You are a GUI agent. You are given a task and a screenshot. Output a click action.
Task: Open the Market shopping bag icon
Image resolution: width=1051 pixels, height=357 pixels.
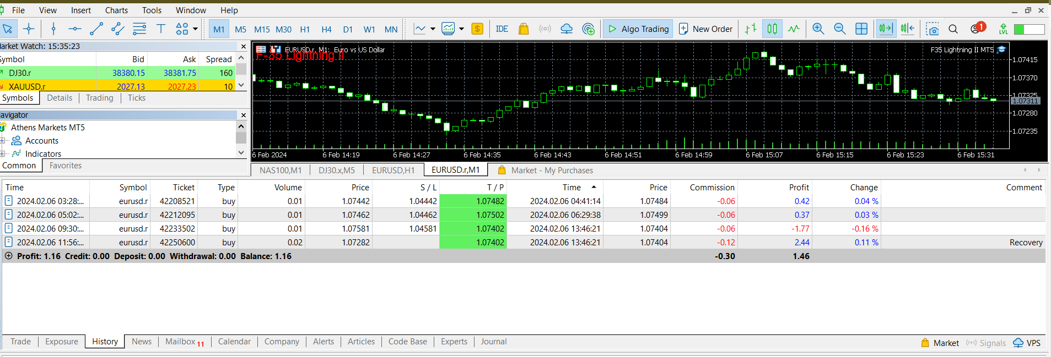pos(523,29)
